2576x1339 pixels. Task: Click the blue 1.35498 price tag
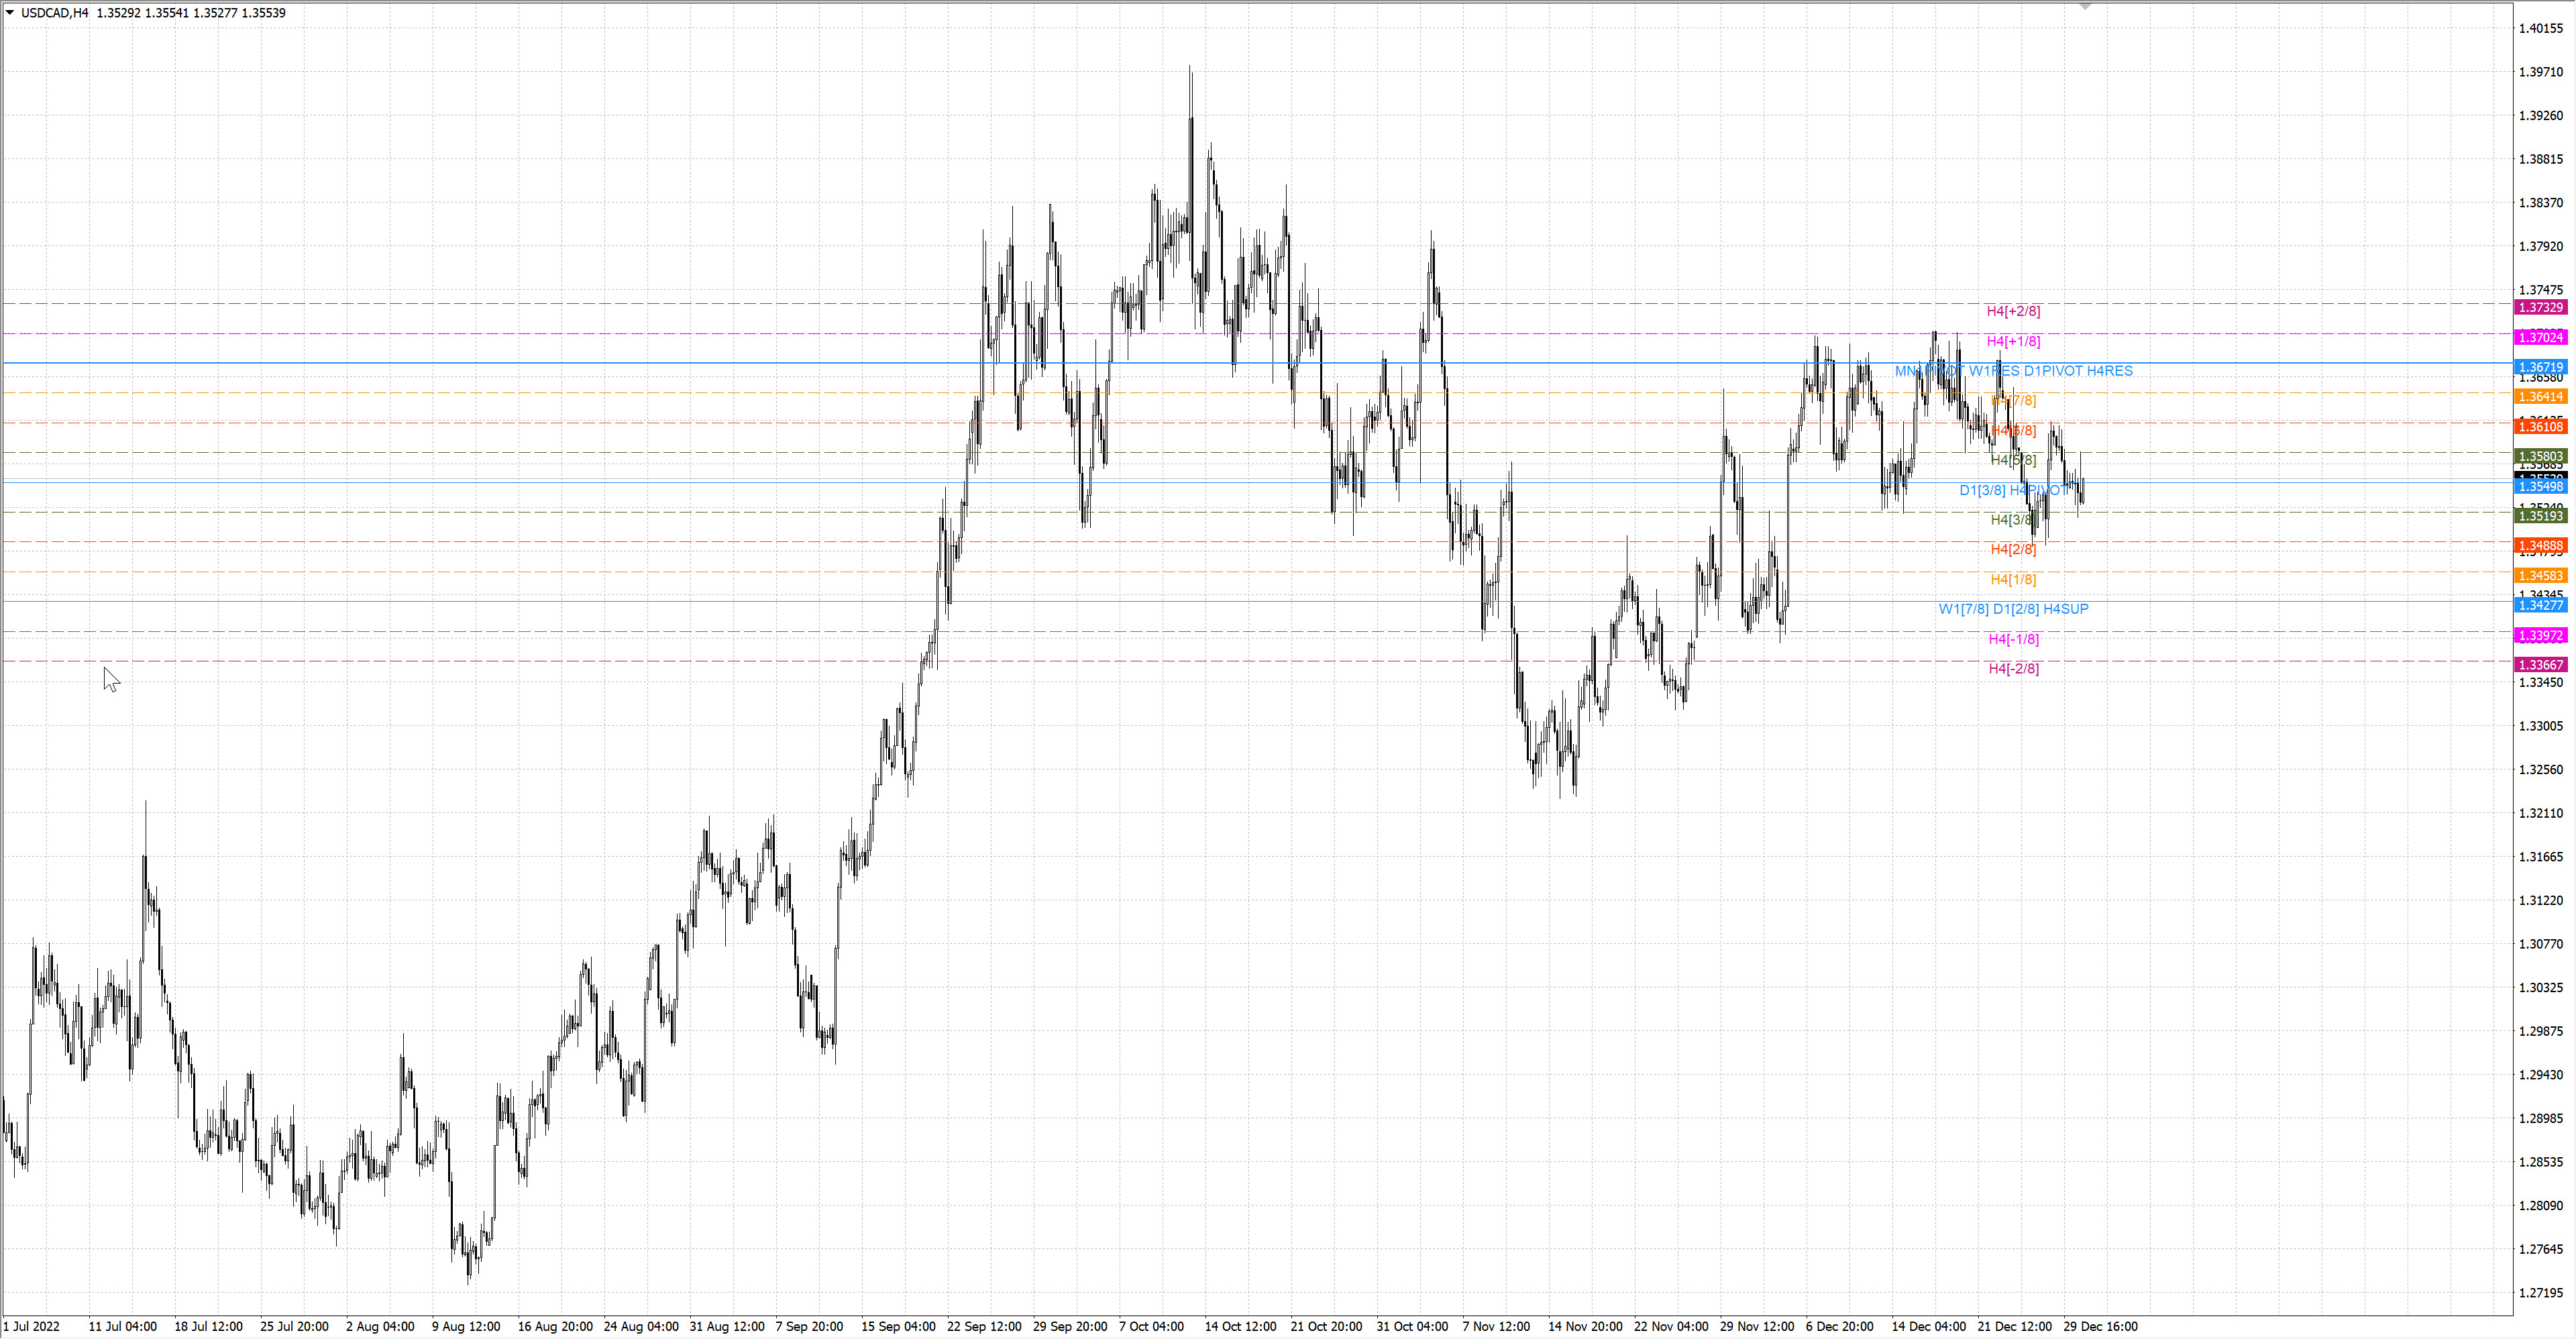click(x=2540, y=487)
